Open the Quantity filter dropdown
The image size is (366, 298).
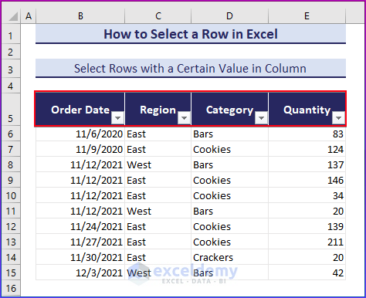point(338,118)
